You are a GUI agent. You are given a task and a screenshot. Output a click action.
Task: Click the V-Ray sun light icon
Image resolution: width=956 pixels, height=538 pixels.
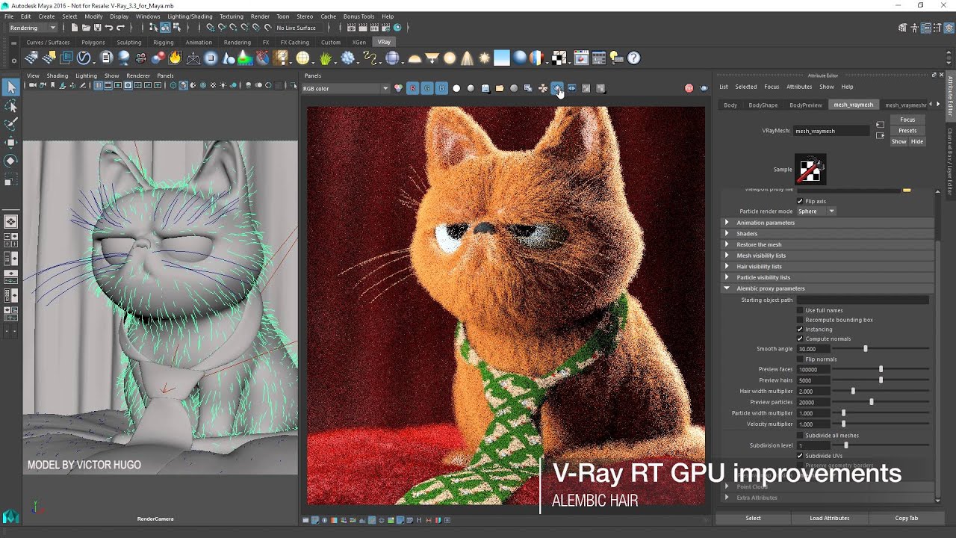pos(484,58)
